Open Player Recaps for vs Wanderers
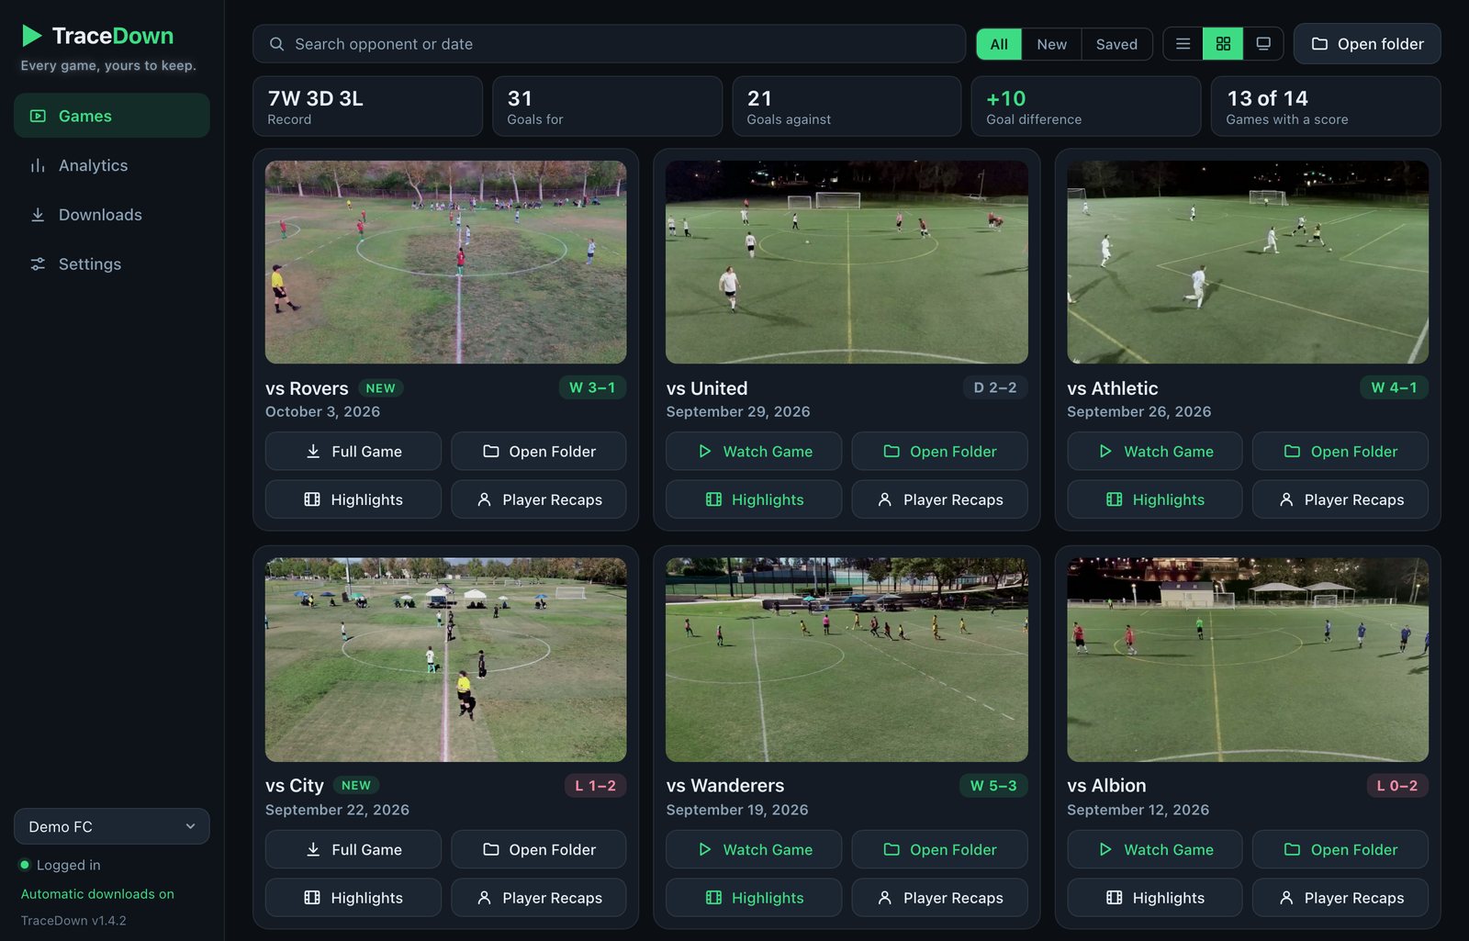 point(939,898)
